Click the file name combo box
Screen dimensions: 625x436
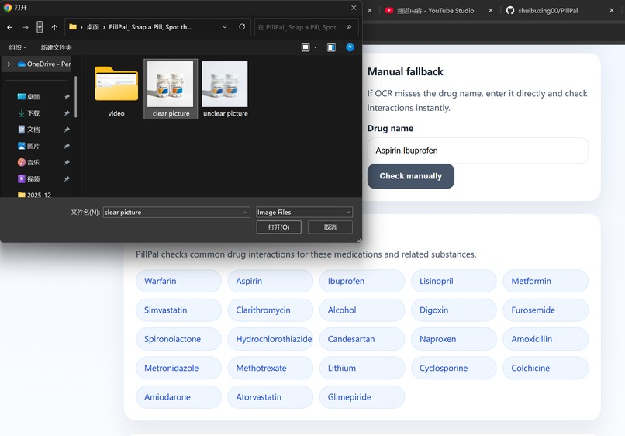click(176, 213)
